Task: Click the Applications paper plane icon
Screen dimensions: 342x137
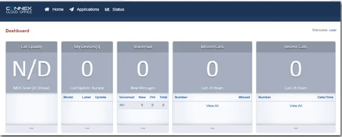Action: (x=72, y=9)
